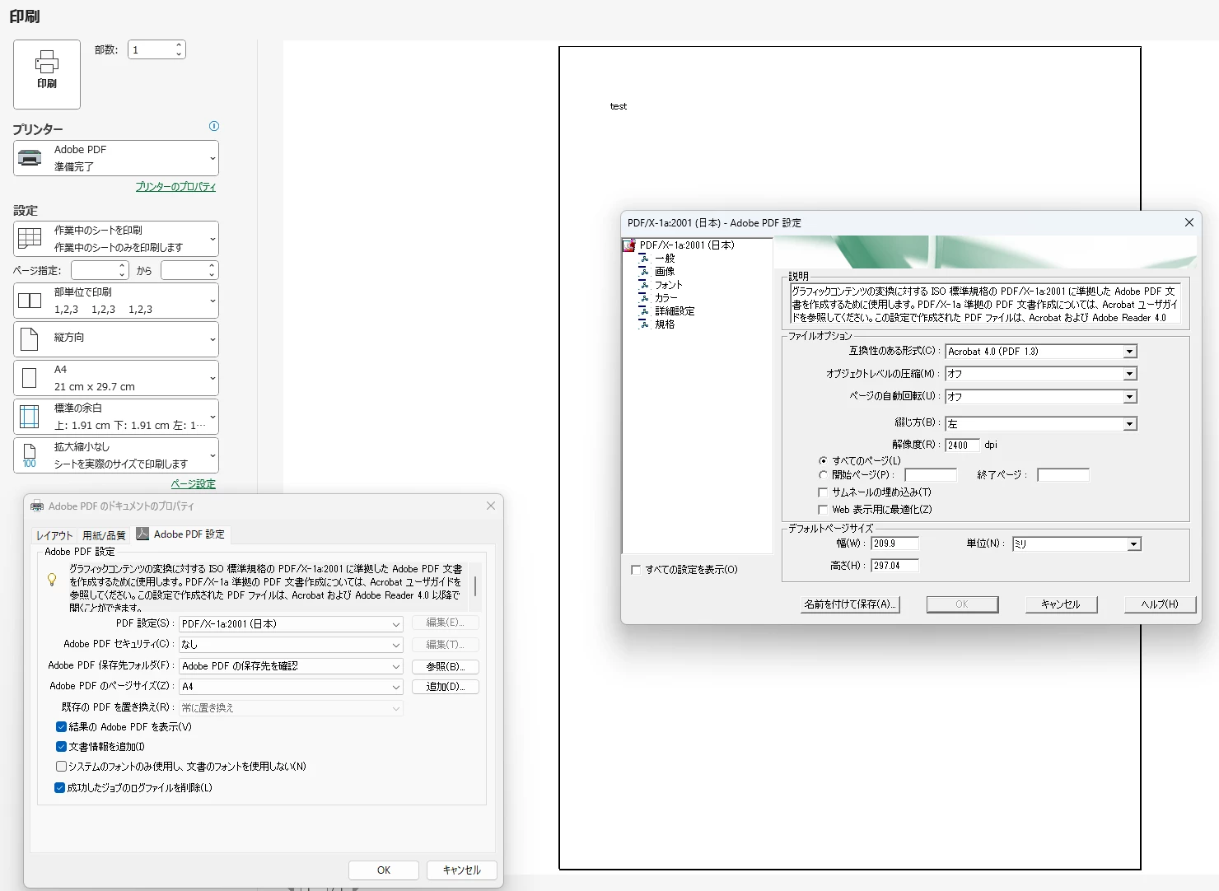The image size is (1219, 891).
Task: Open the PDF 設定 PDF/X-1a:2001 dropdown
Action: pyautogui.click(x=291, y=624)
